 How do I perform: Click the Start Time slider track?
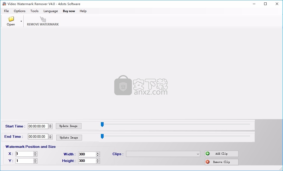point(175,124)
